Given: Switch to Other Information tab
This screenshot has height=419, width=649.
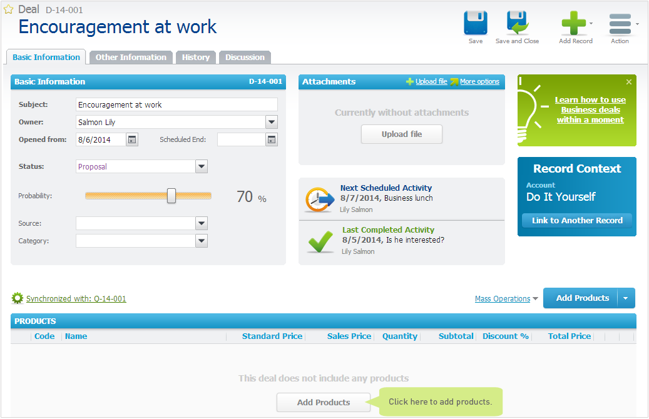Looking at the screenshot, I should coord(131,57).
